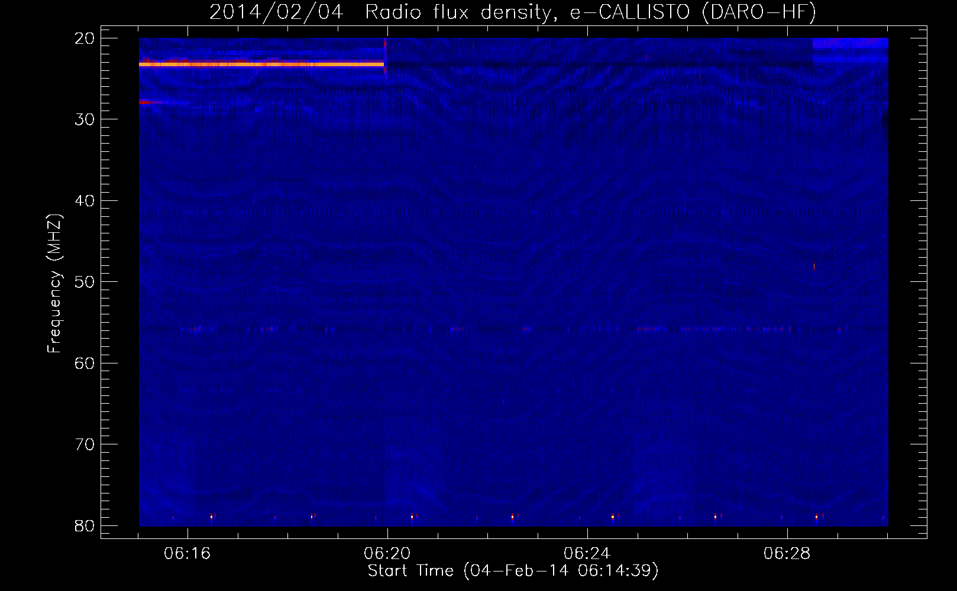The image size is (957, 591).
Task: Select the 06:16 time tick label
Action: tap(187, 554)
